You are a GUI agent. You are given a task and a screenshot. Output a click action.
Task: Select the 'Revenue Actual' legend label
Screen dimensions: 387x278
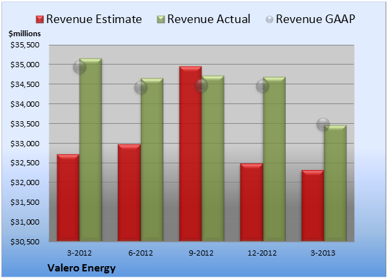209,19
